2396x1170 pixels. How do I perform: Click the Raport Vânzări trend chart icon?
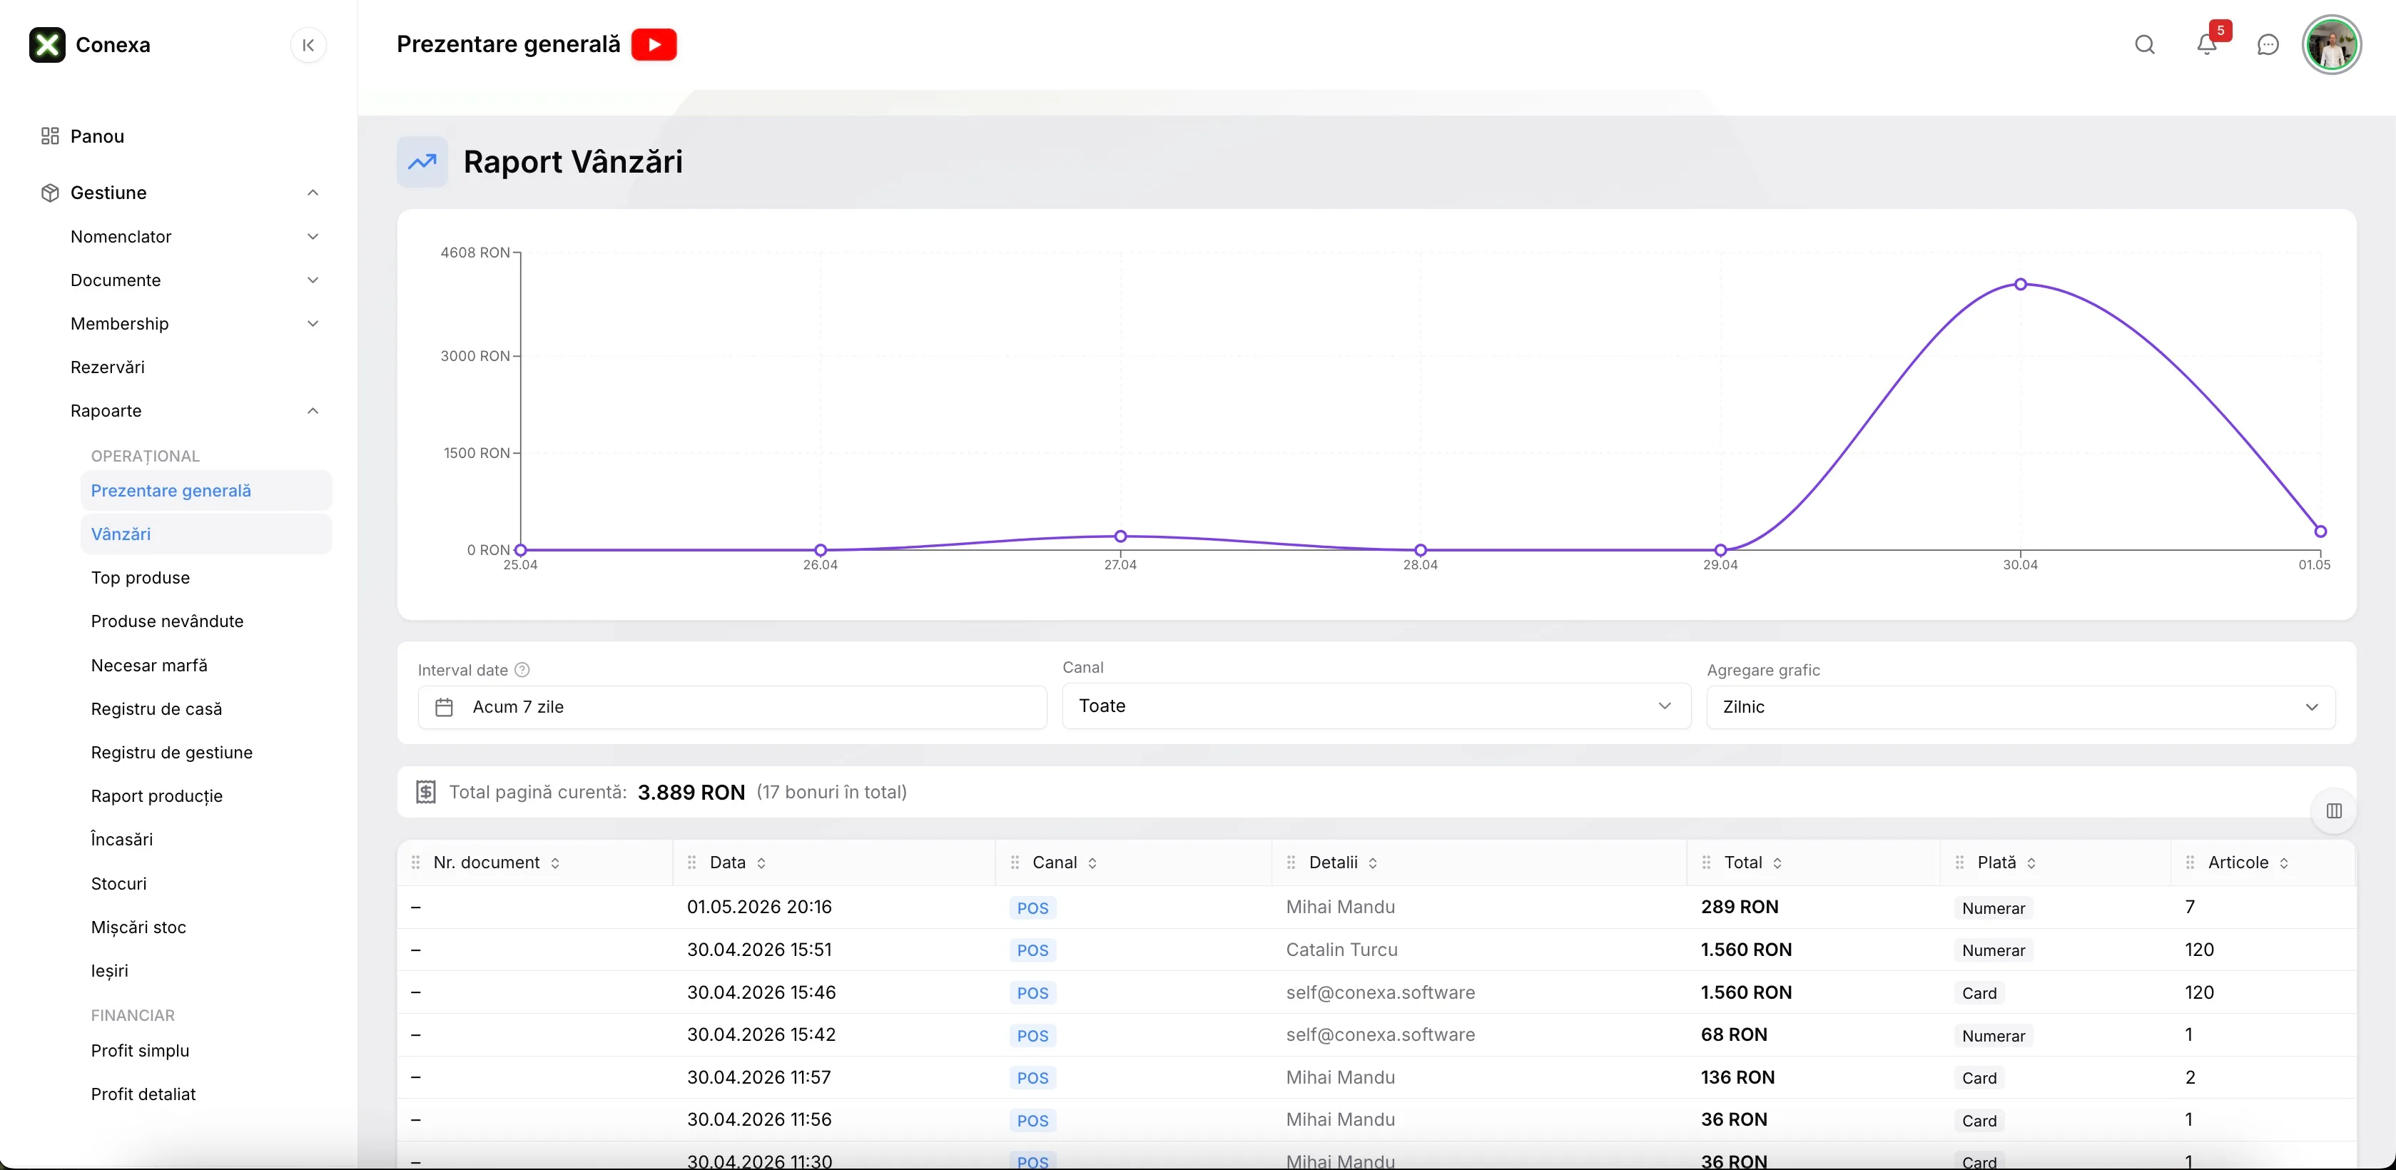point(422,162)
